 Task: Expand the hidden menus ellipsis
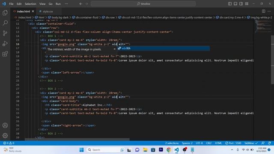(x=66, y=4)
